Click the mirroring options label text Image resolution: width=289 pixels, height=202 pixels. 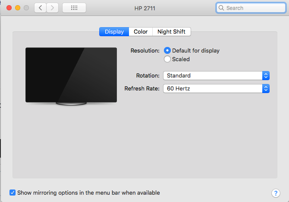[88, 193]
